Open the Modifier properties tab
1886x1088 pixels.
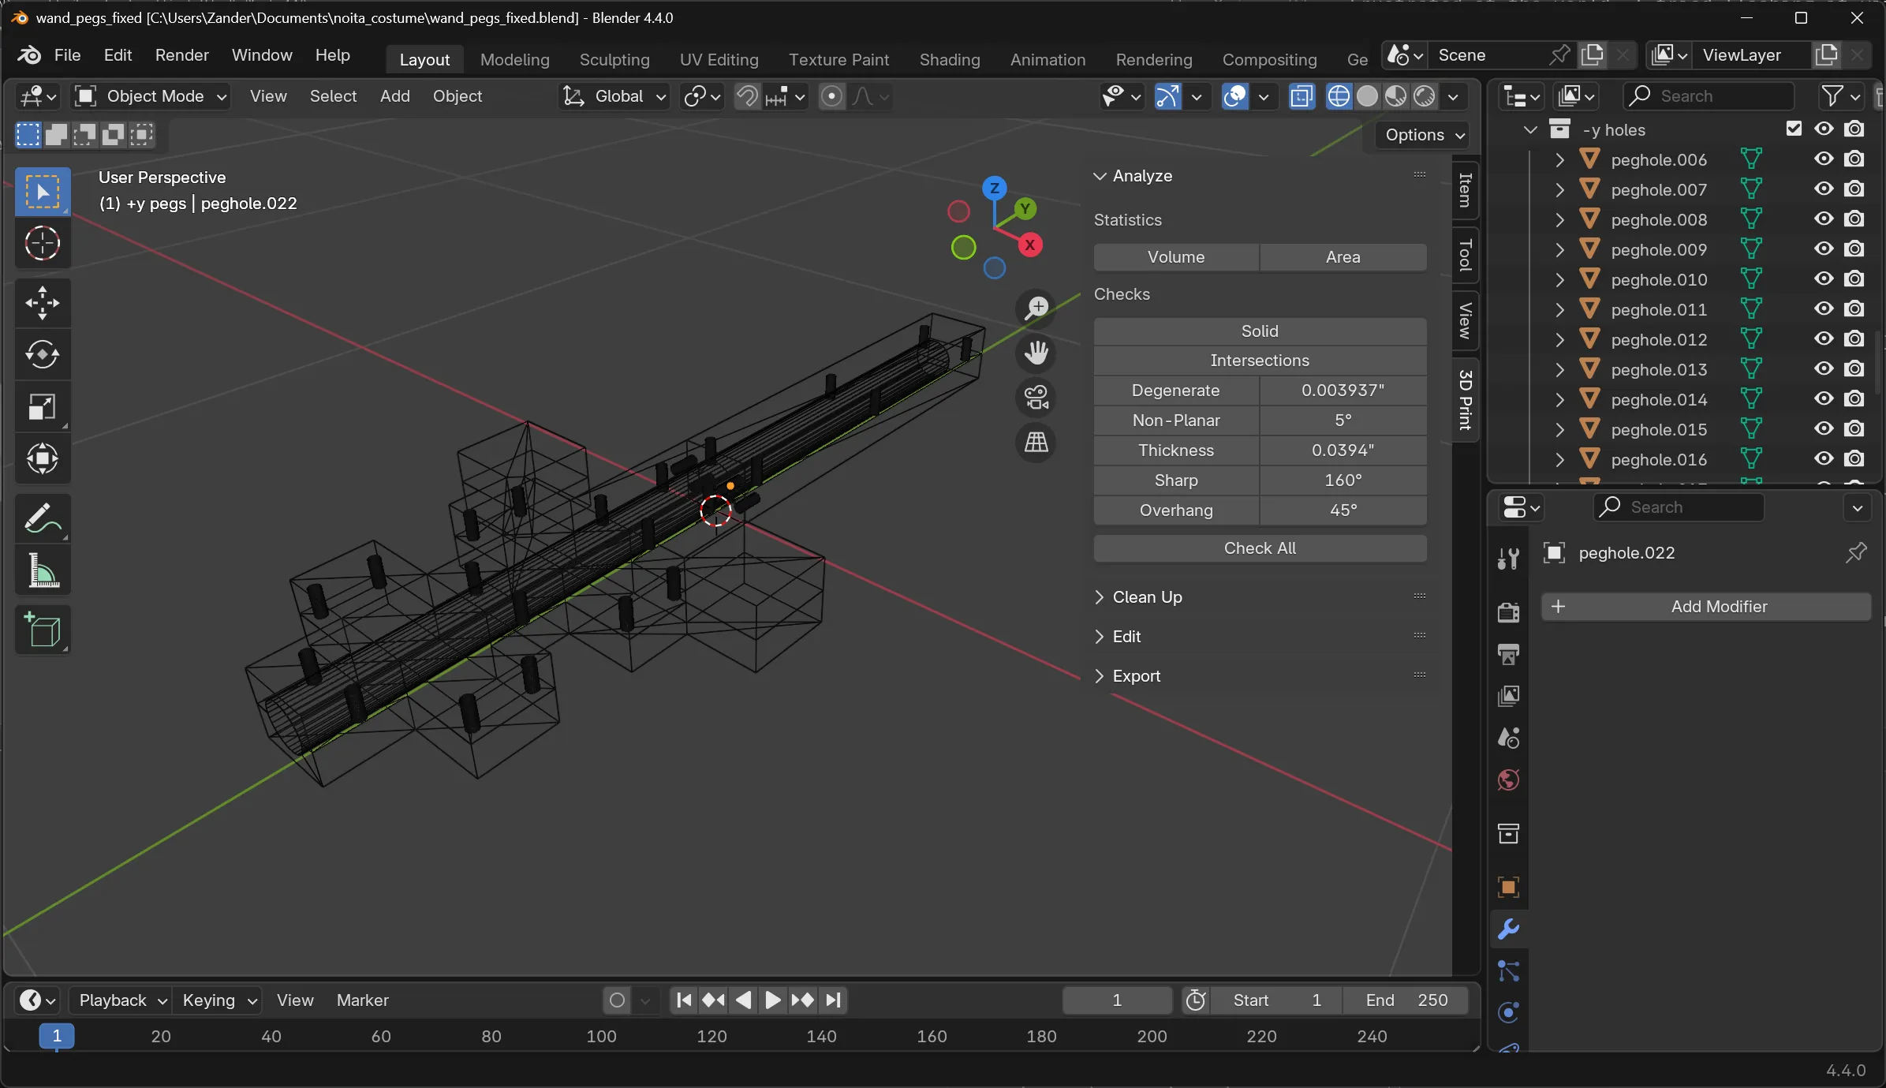[x=1507, y=930]
